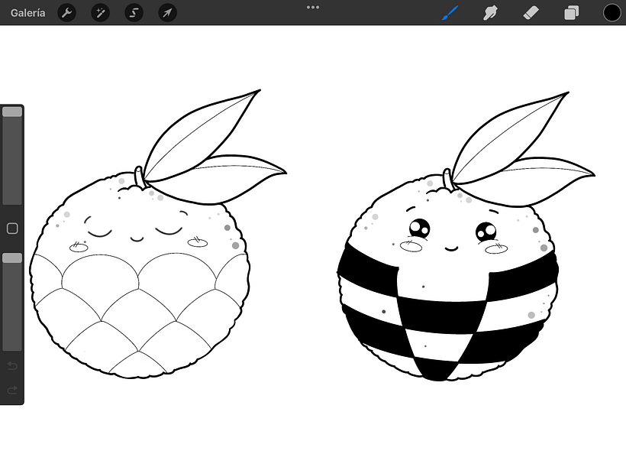Activate the Transform arrow tool

(167, 13)
